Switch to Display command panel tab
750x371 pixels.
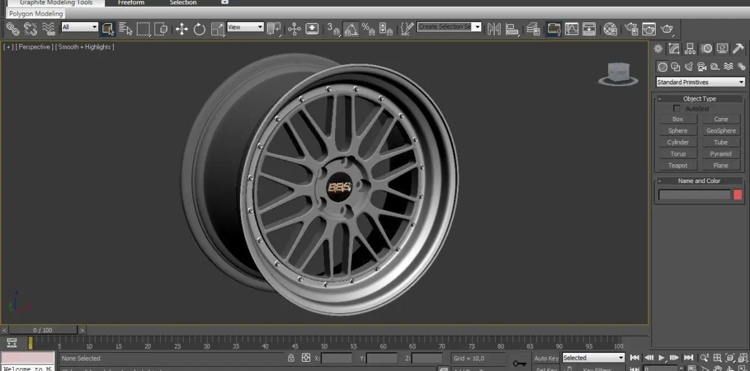(x=722, y=48)
